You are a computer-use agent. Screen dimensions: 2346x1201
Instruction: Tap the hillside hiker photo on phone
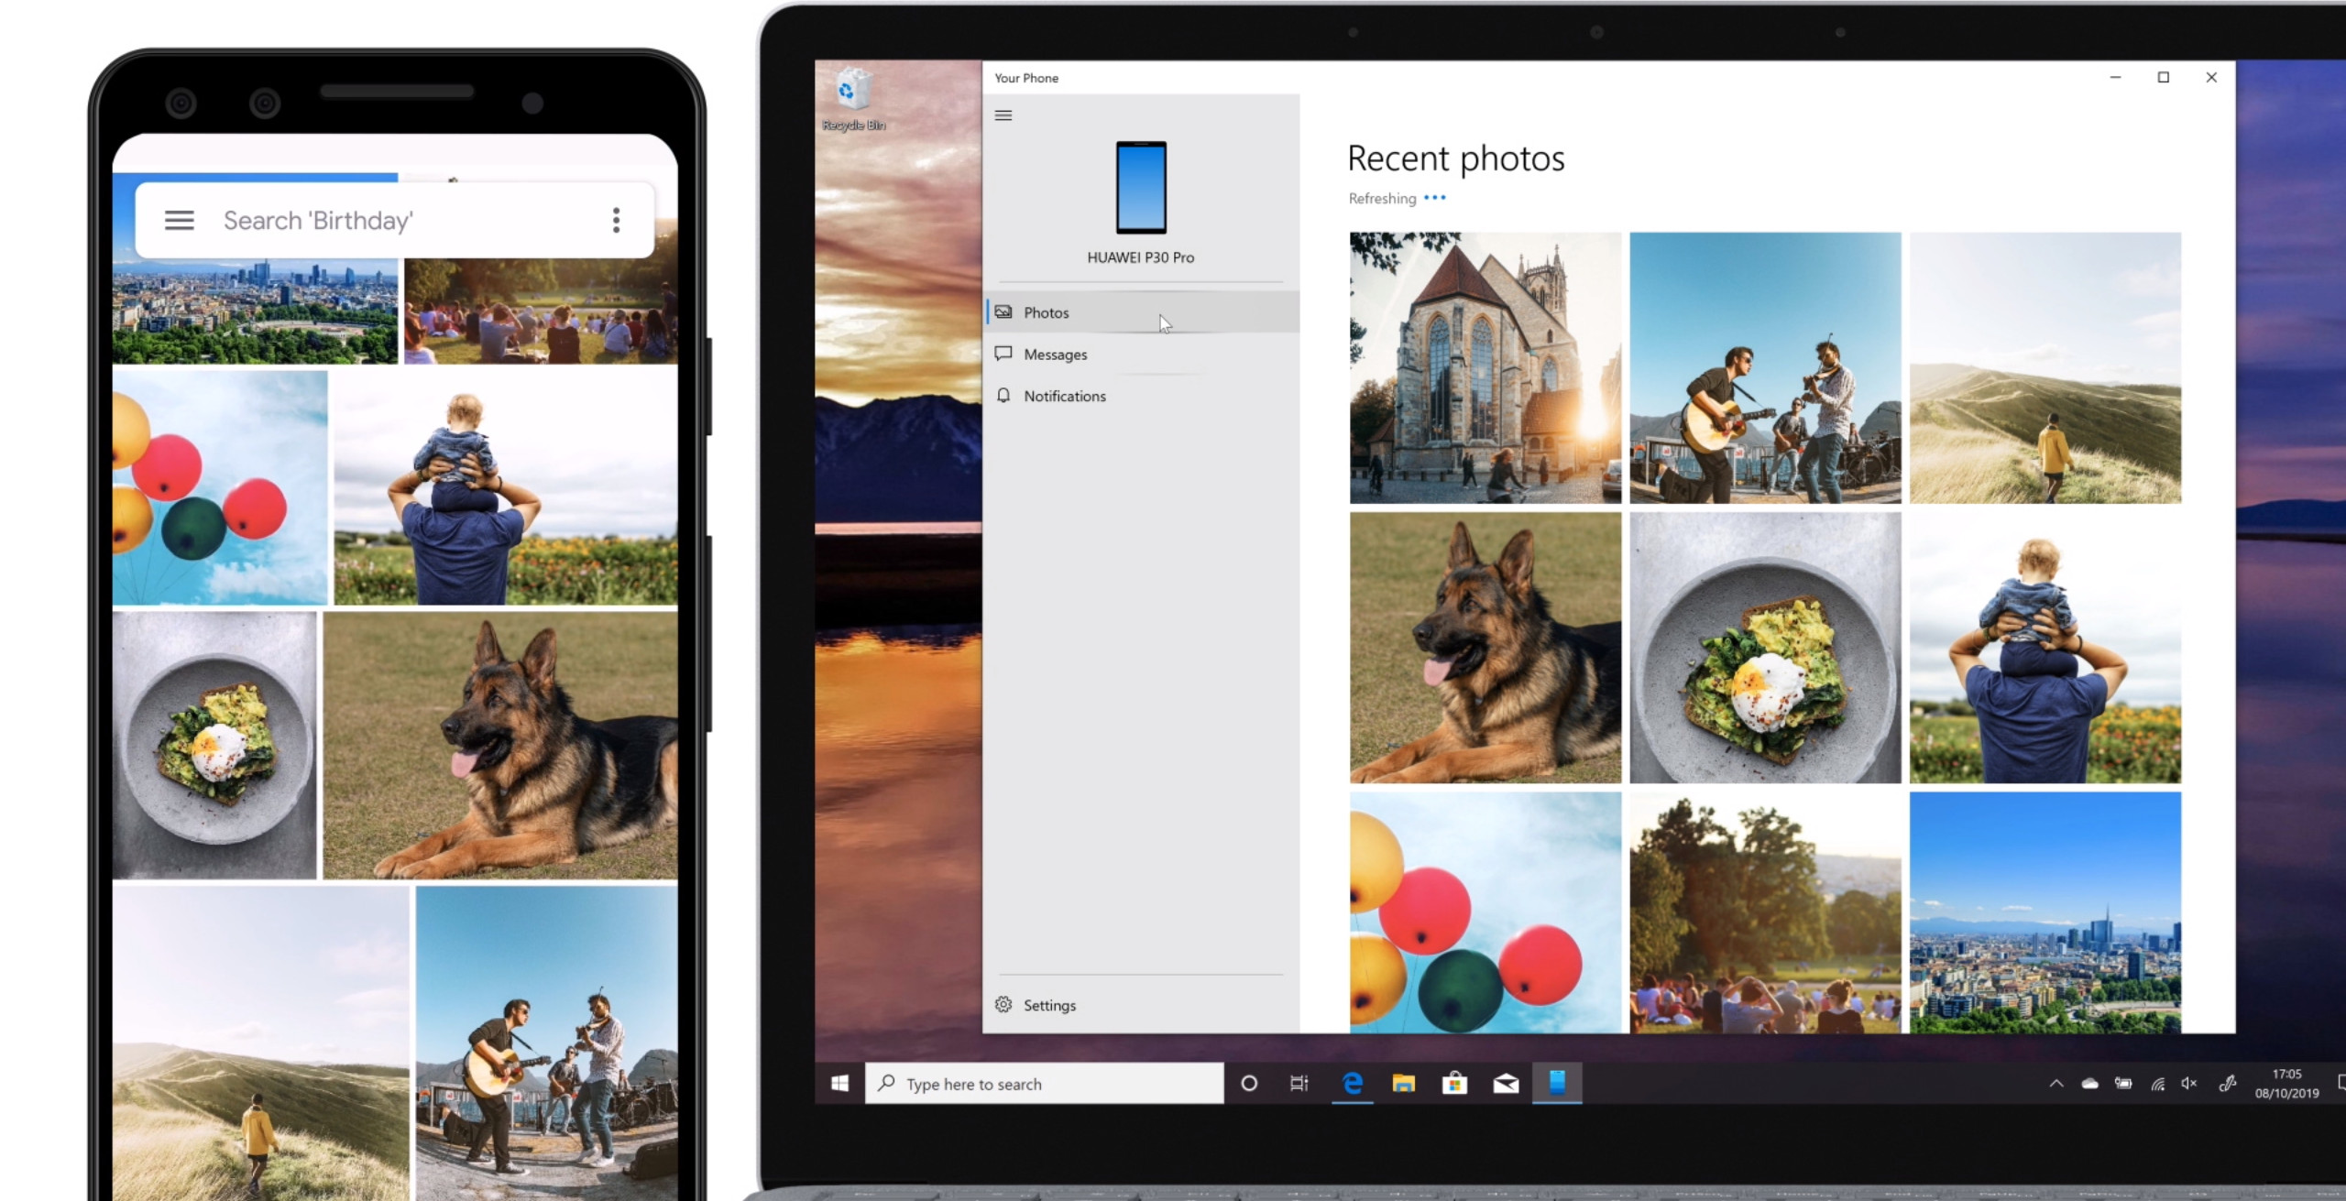pyautogui.click(x=261, y=1043)
